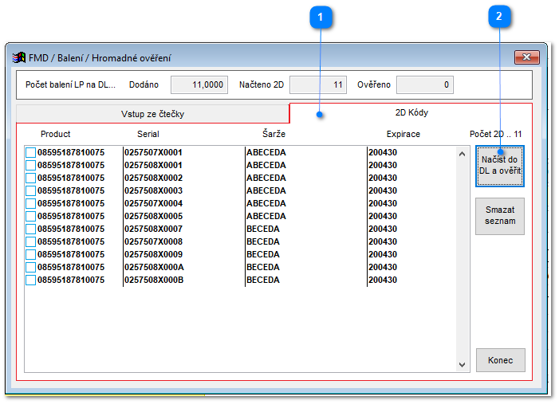Viewport: 559px width, 404px height.
Task: Click expiry 200430 in row 0257508X000A
Action: (383, 267)
